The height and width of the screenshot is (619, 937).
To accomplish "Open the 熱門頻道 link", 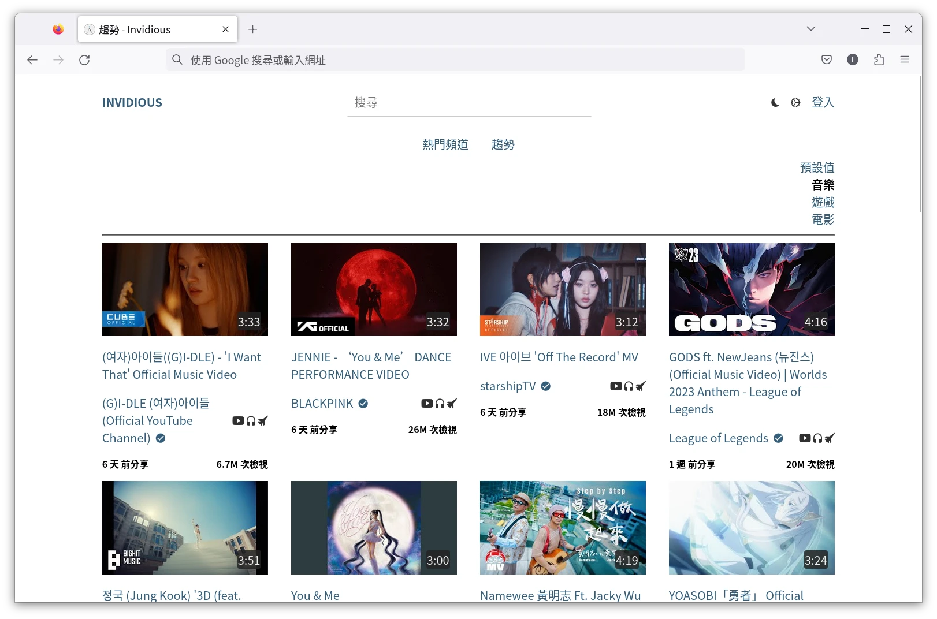I will pyautogui.click(x=445, y=144).
